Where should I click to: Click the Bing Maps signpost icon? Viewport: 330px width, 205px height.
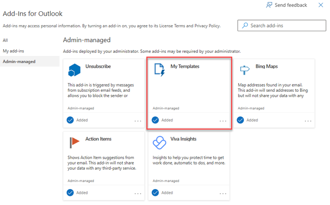coord(245,70)
